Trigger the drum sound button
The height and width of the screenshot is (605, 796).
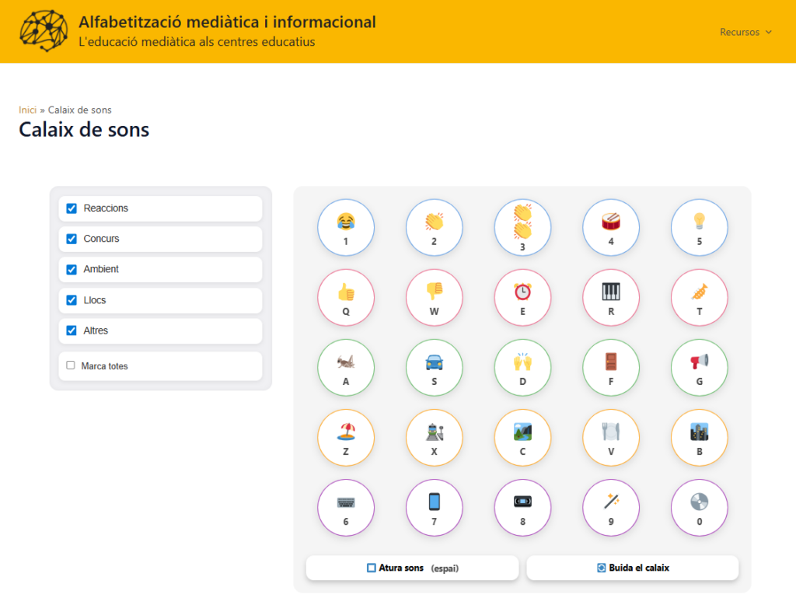click(611, 228)
